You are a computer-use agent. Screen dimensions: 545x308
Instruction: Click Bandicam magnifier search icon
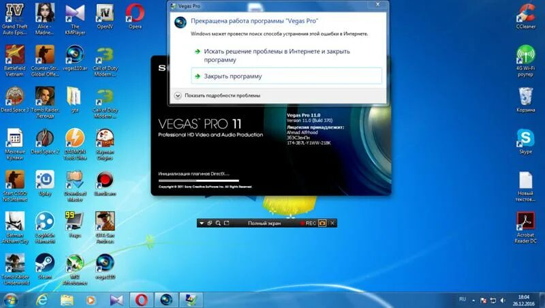tap(218, 224)
